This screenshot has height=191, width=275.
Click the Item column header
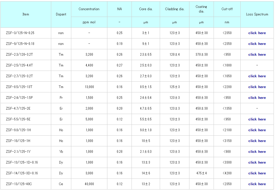26,14
